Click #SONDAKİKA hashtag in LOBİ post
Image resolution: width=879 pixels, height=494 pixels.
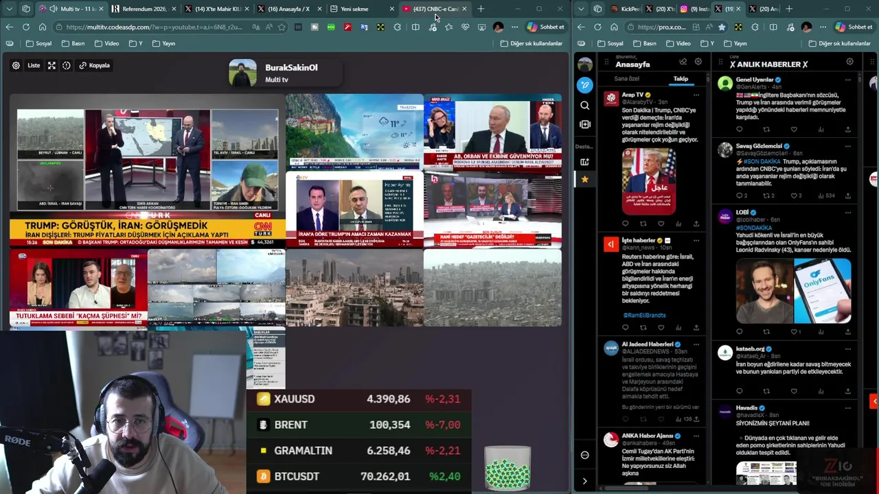point(753,228)
